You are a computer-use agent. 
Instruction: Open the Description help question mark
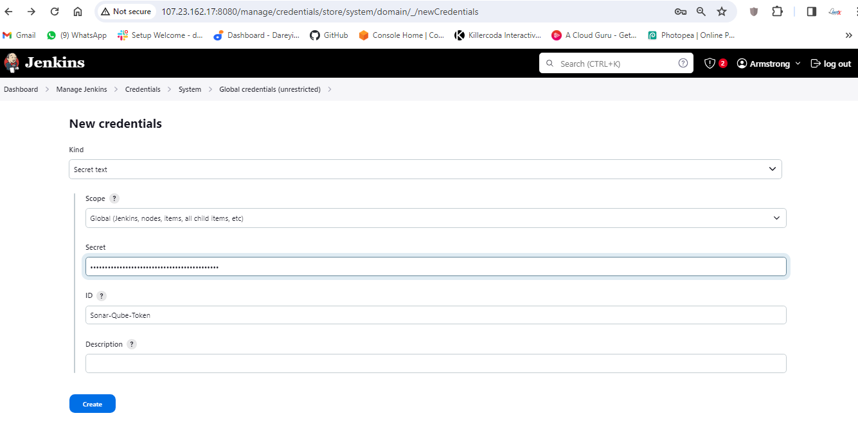coord(132,344)
